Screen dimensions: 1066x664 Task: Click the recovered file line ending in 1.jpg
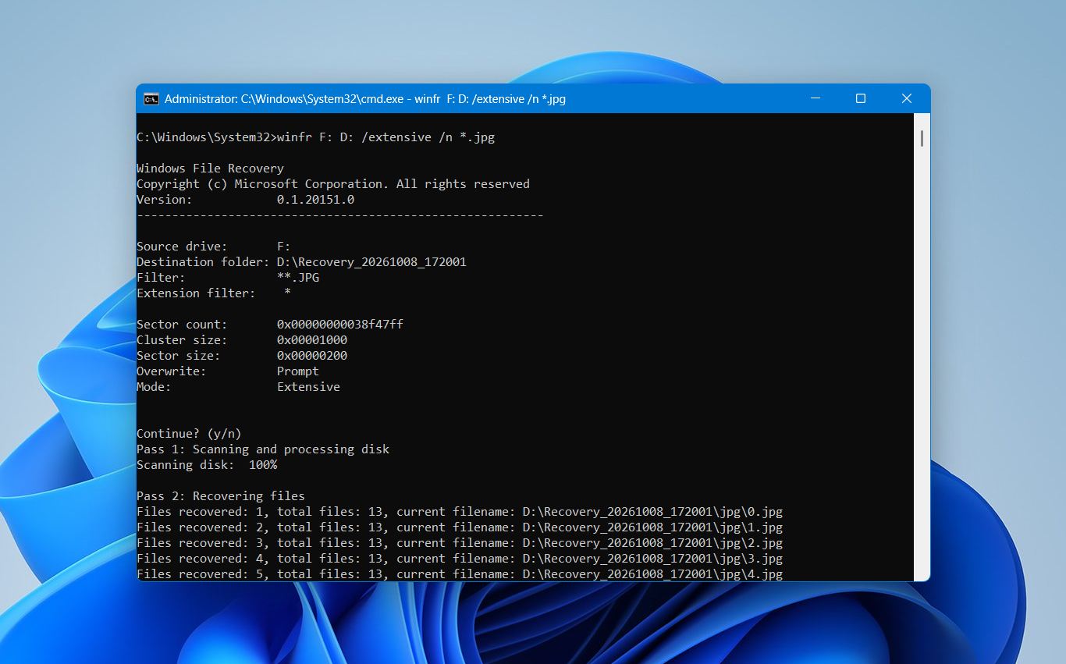pos(460,527)
